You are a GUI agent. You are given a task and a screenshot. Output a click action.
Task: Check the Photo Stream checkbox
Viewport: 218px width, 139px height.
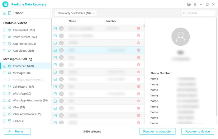pyautogui.click(x=5, y=37)
